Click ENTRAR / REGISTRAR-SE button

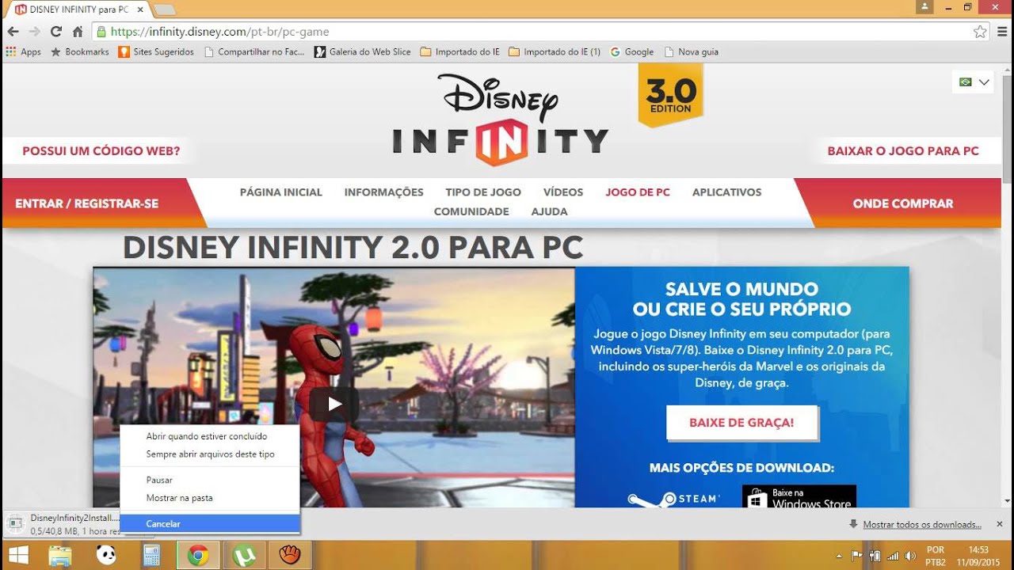[87, 203]
